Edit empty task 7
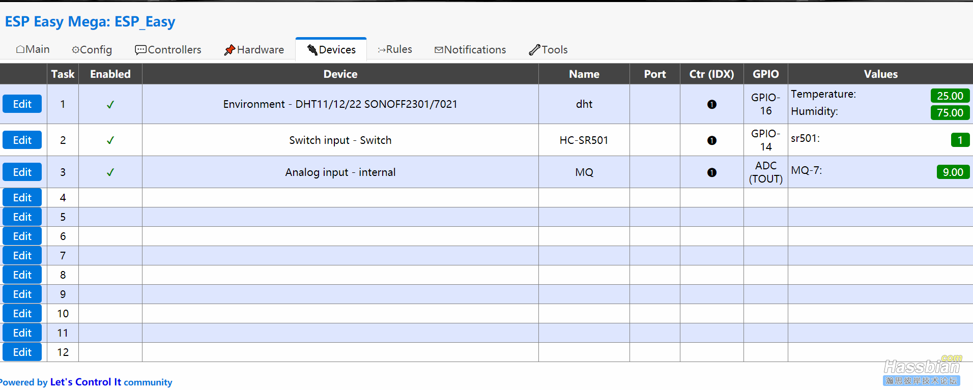This screenshot has width=973, height=390. point(22,255)
